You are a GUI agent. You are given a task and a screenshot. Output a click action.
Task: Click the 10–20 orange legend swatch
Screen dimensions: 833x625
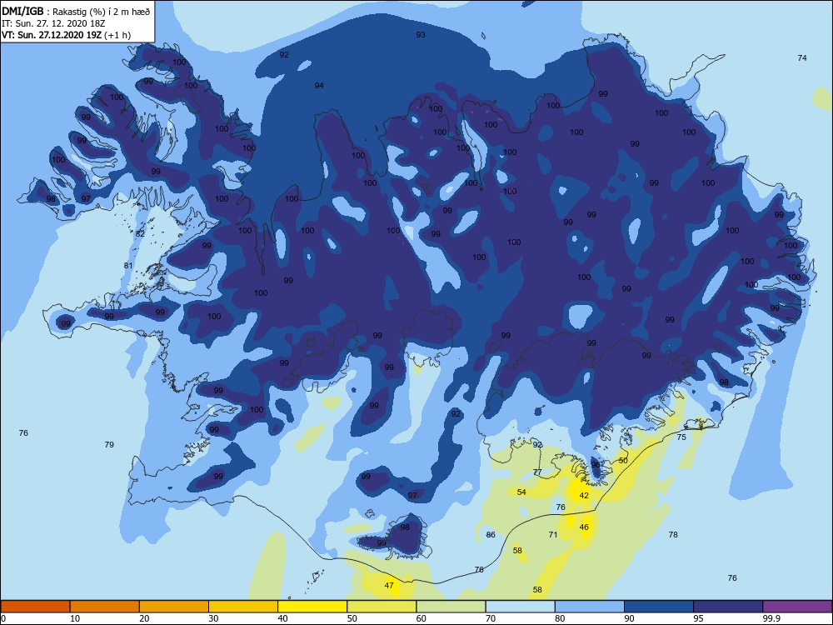(x=105, y=607)
